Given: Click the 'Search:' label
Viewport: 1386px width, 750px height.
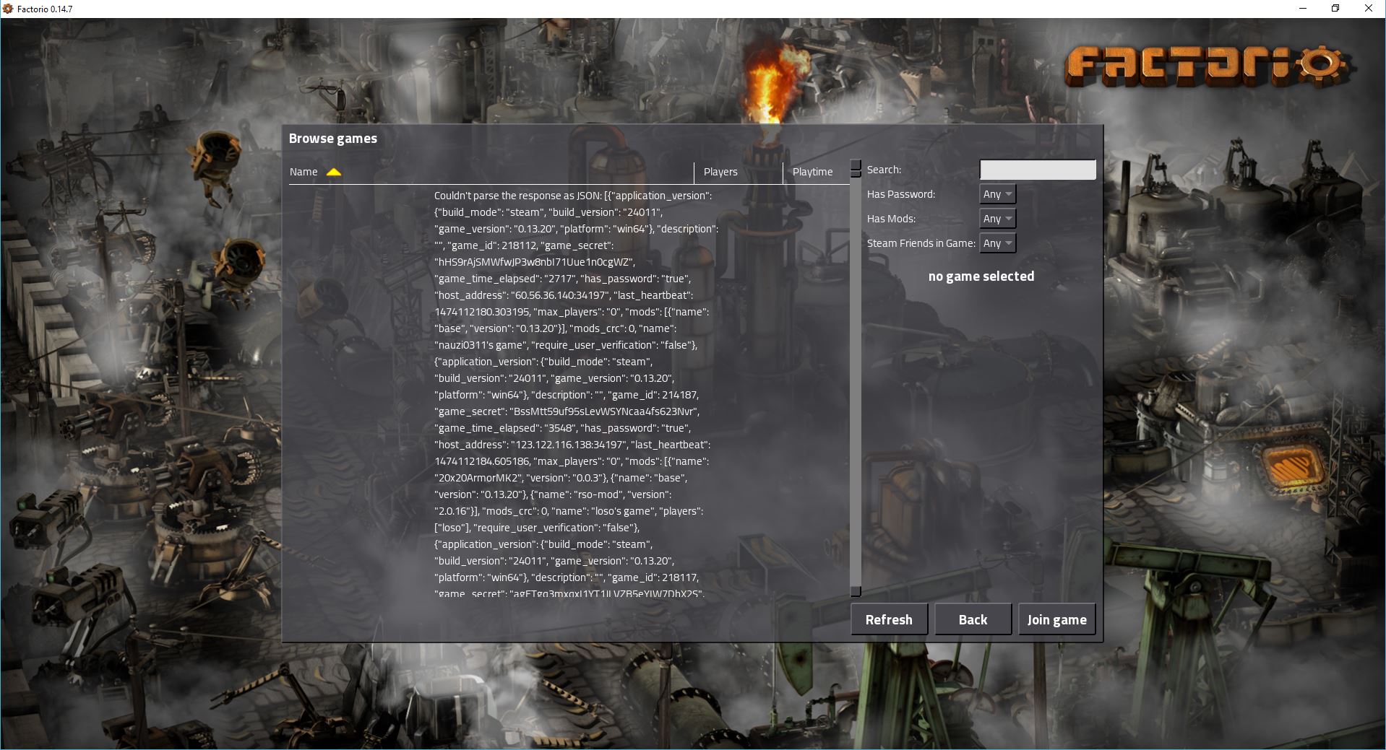Looking at the screenshot, I should pos(884,170).
